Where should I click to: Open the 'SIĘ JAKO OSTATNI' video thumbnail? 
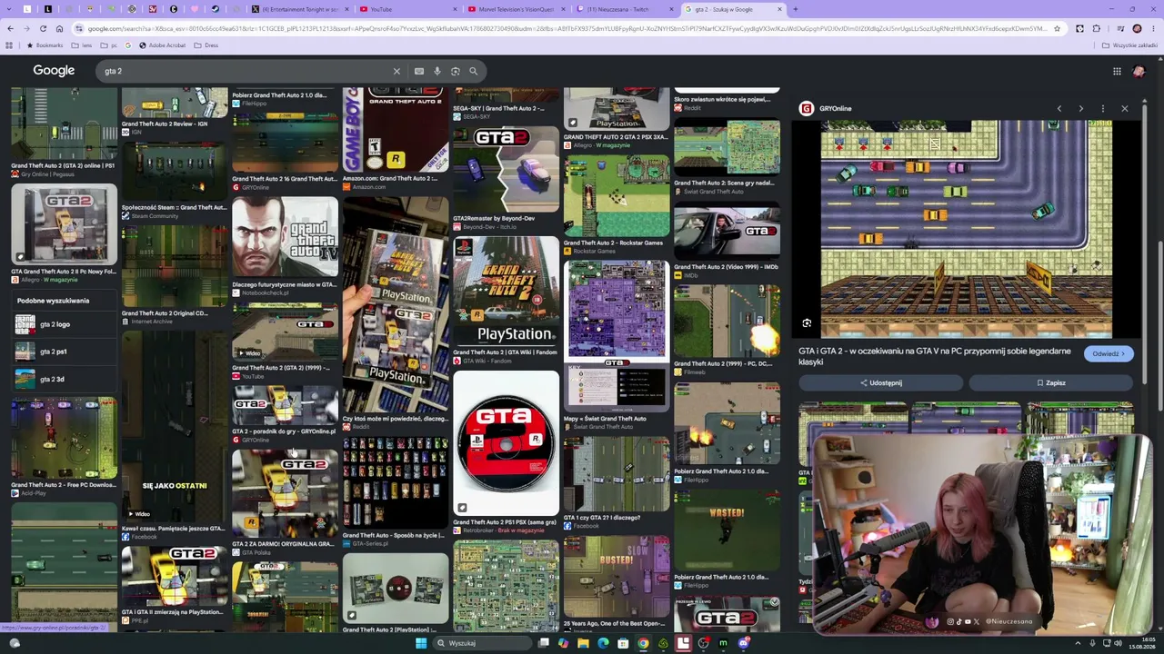pyautogui.click(x=175, y=427)
